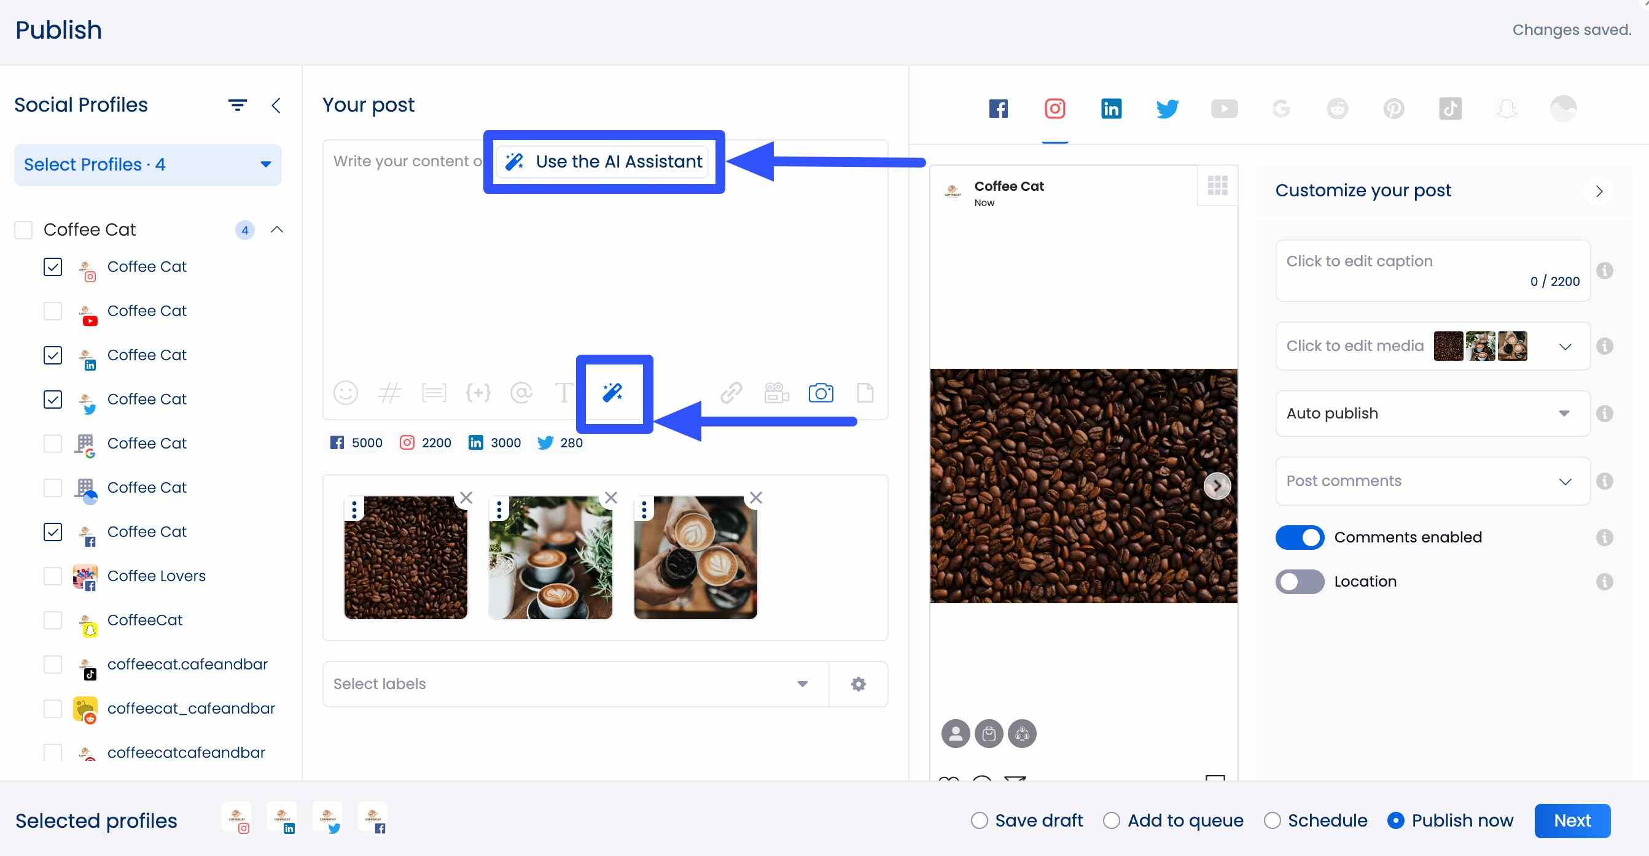This screenshot has width=1649, height=856.
Task: Remove the latte art image from the post
Action: 610,497
